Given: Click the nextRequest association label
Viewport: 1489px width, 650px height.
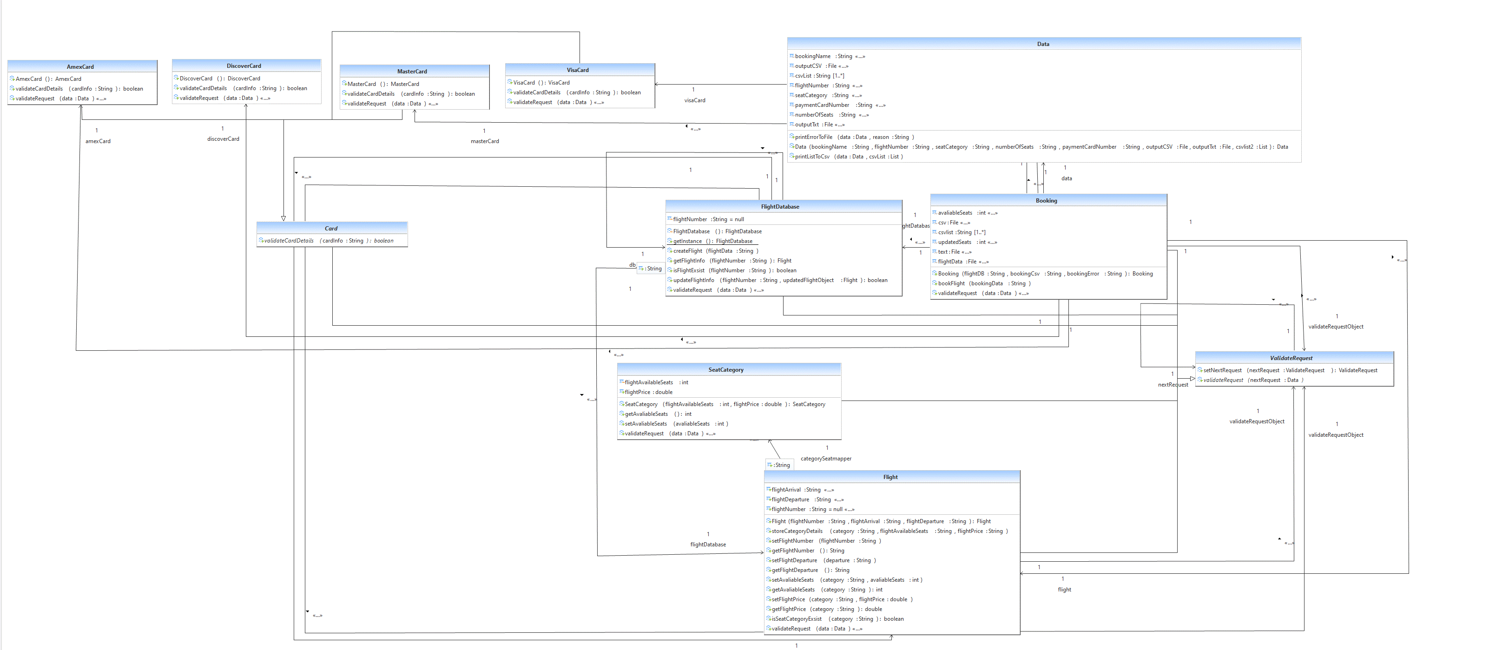Looking at the screenshot, I should coord(1173,384).
